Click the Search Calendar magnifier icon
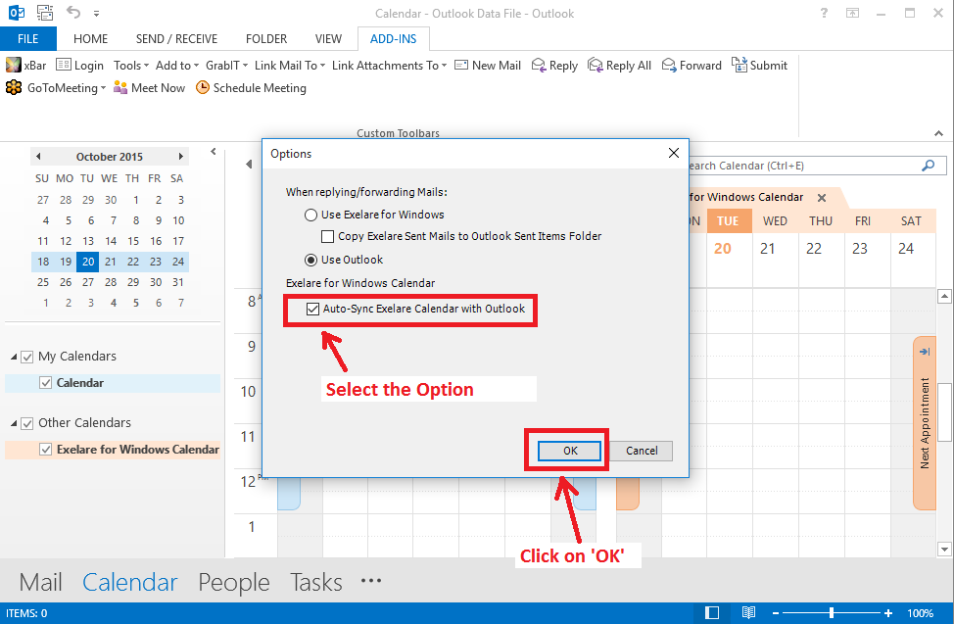 click(x=929, y=165)
